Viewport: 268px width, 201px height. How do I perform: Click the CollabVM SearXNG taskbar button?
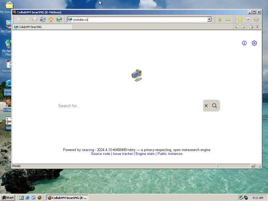point(68,198)
